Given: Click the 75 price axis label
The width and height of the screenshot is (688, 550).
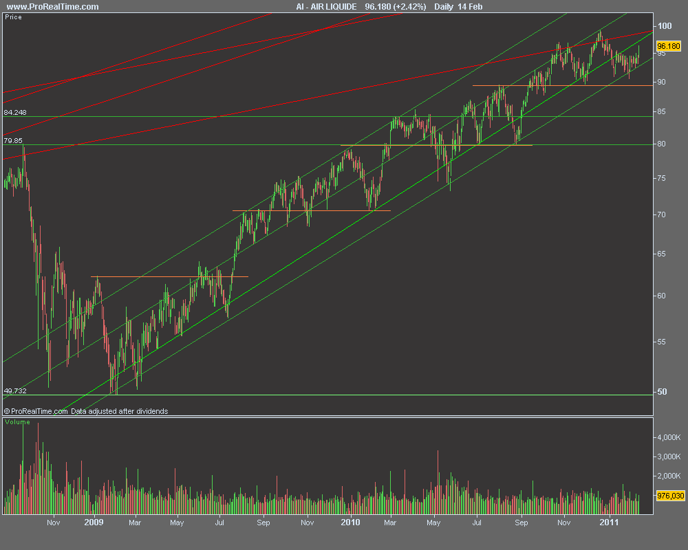Looking at the screenshot, I should coord(661,178).
